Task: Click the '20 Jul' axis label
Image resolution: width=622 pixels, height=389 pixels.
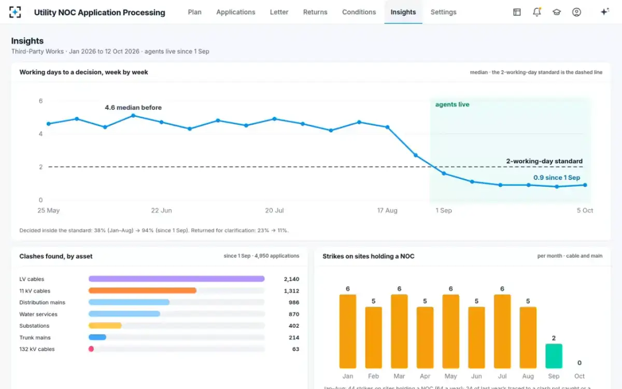Action: (275, 211)
